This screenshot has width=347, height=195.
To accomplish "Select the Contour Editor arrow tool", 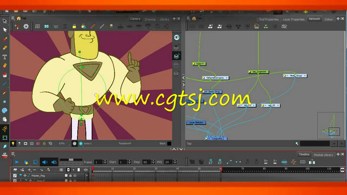I will pos(5,30).
